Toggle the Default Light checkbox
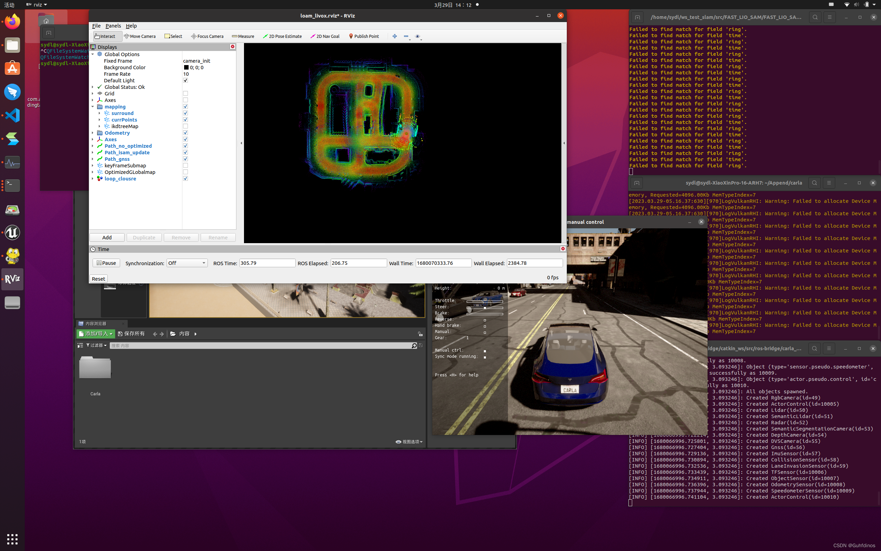This screenshot has height=551, width=881. (185, 80)
